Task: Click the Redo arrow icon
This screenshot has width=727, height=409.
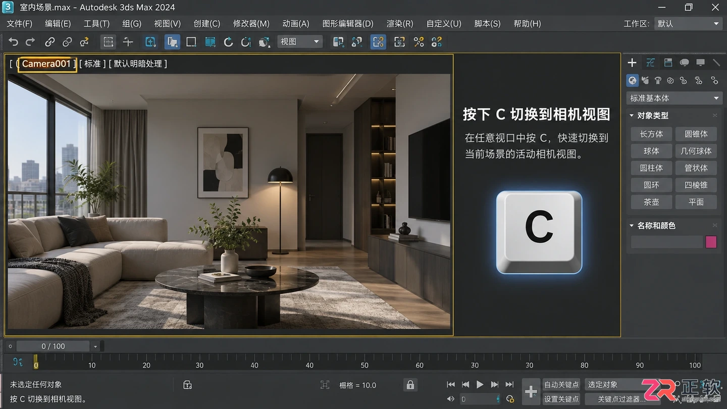Action: pyautogui.click(x=30, y=42)
